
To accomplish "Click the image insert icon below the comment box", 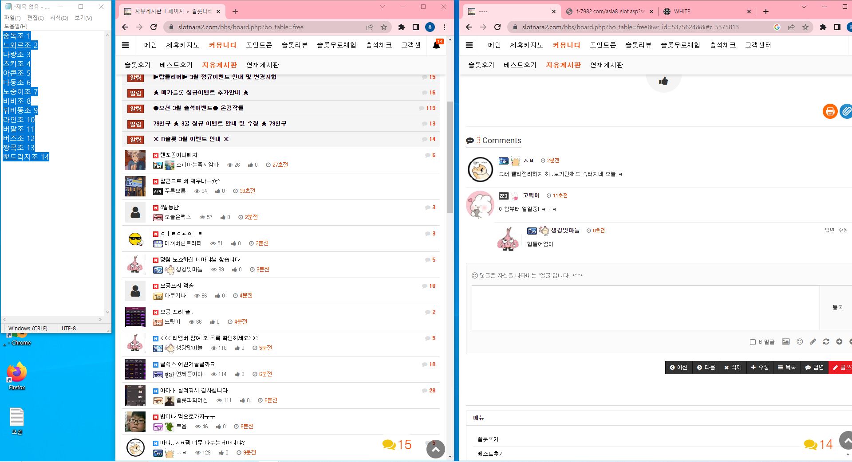I will (x=785, y=341).
